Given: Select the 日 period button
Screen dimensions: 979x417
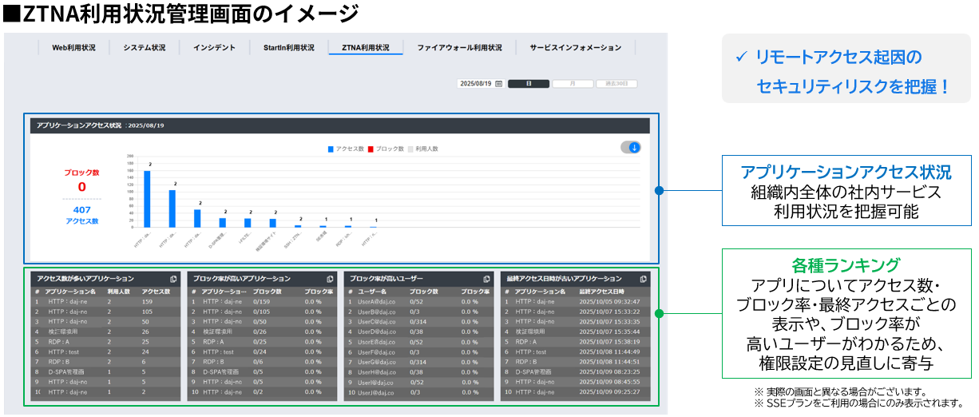Looking at the screenshot, I should 529,83.
